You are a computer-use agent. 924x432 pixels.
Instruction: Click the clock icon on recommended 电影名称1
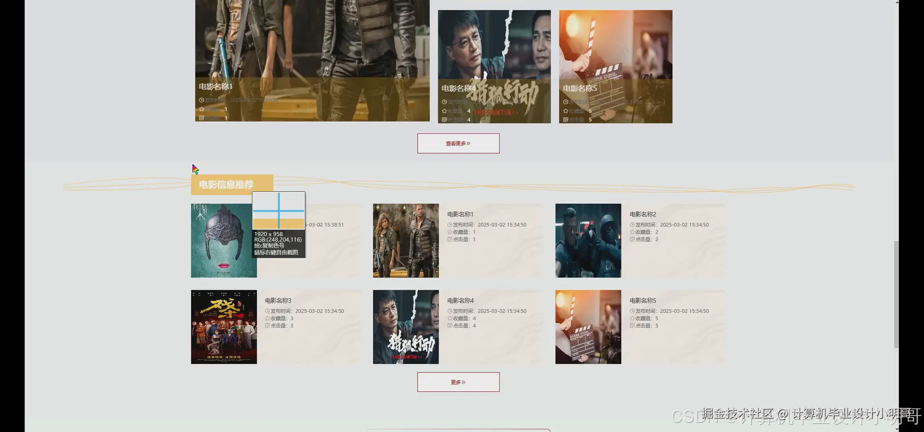[450, 225]
